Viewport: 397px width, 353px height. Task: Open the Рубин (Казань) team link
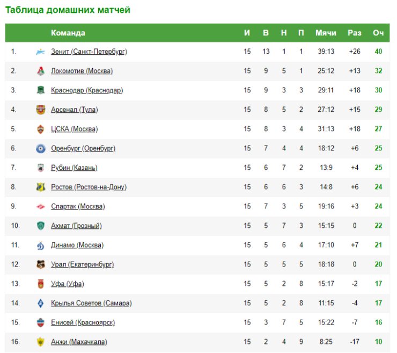pos(74,168)
